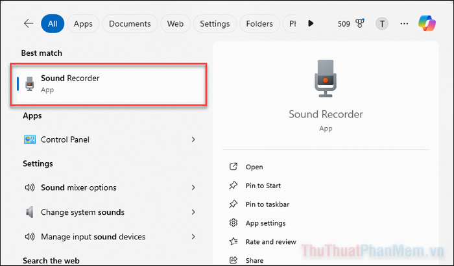
Task: Expand the Change system sounds chevron
Action: (x=193, y=212)
